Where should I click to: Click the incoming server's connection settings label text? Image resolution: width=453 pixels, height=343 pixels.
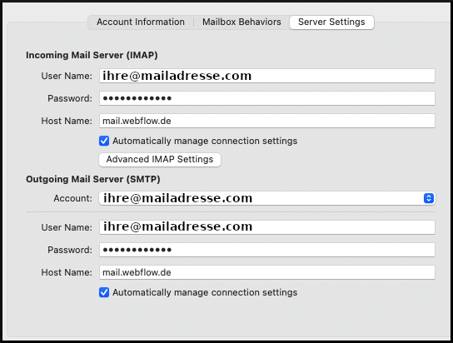coord(205,141)
